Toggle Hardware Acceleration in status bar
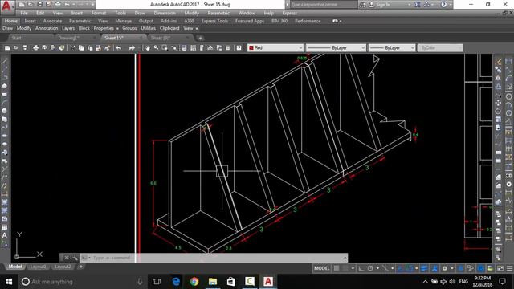This screenshot has width=514, height=289. 480,268
